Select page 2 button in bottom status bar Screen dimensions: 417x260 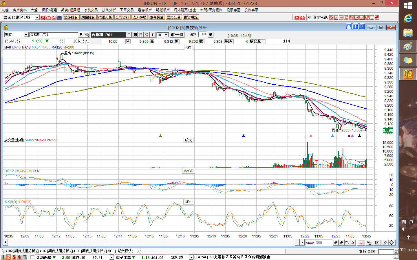[x=8, y=257]
